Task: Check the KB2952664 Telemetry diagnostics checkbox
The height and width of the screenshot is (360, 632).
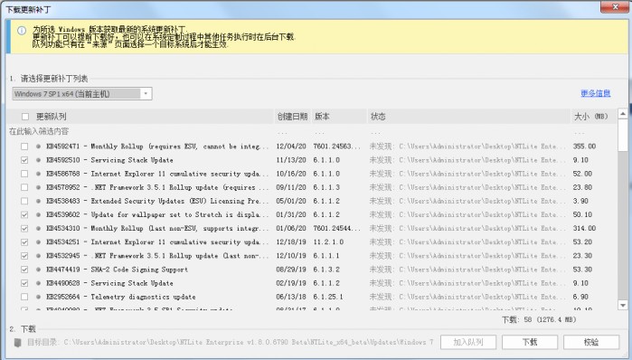Action: coord(24,297)
